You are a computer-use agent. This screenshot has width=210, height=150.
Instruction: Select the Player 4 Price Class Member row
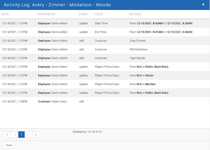(105, 84)
